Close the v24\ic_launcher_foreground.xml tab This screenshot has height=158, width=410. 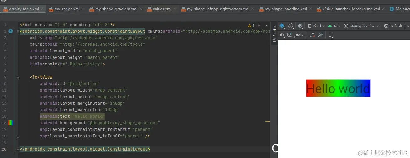click(384, 9)
